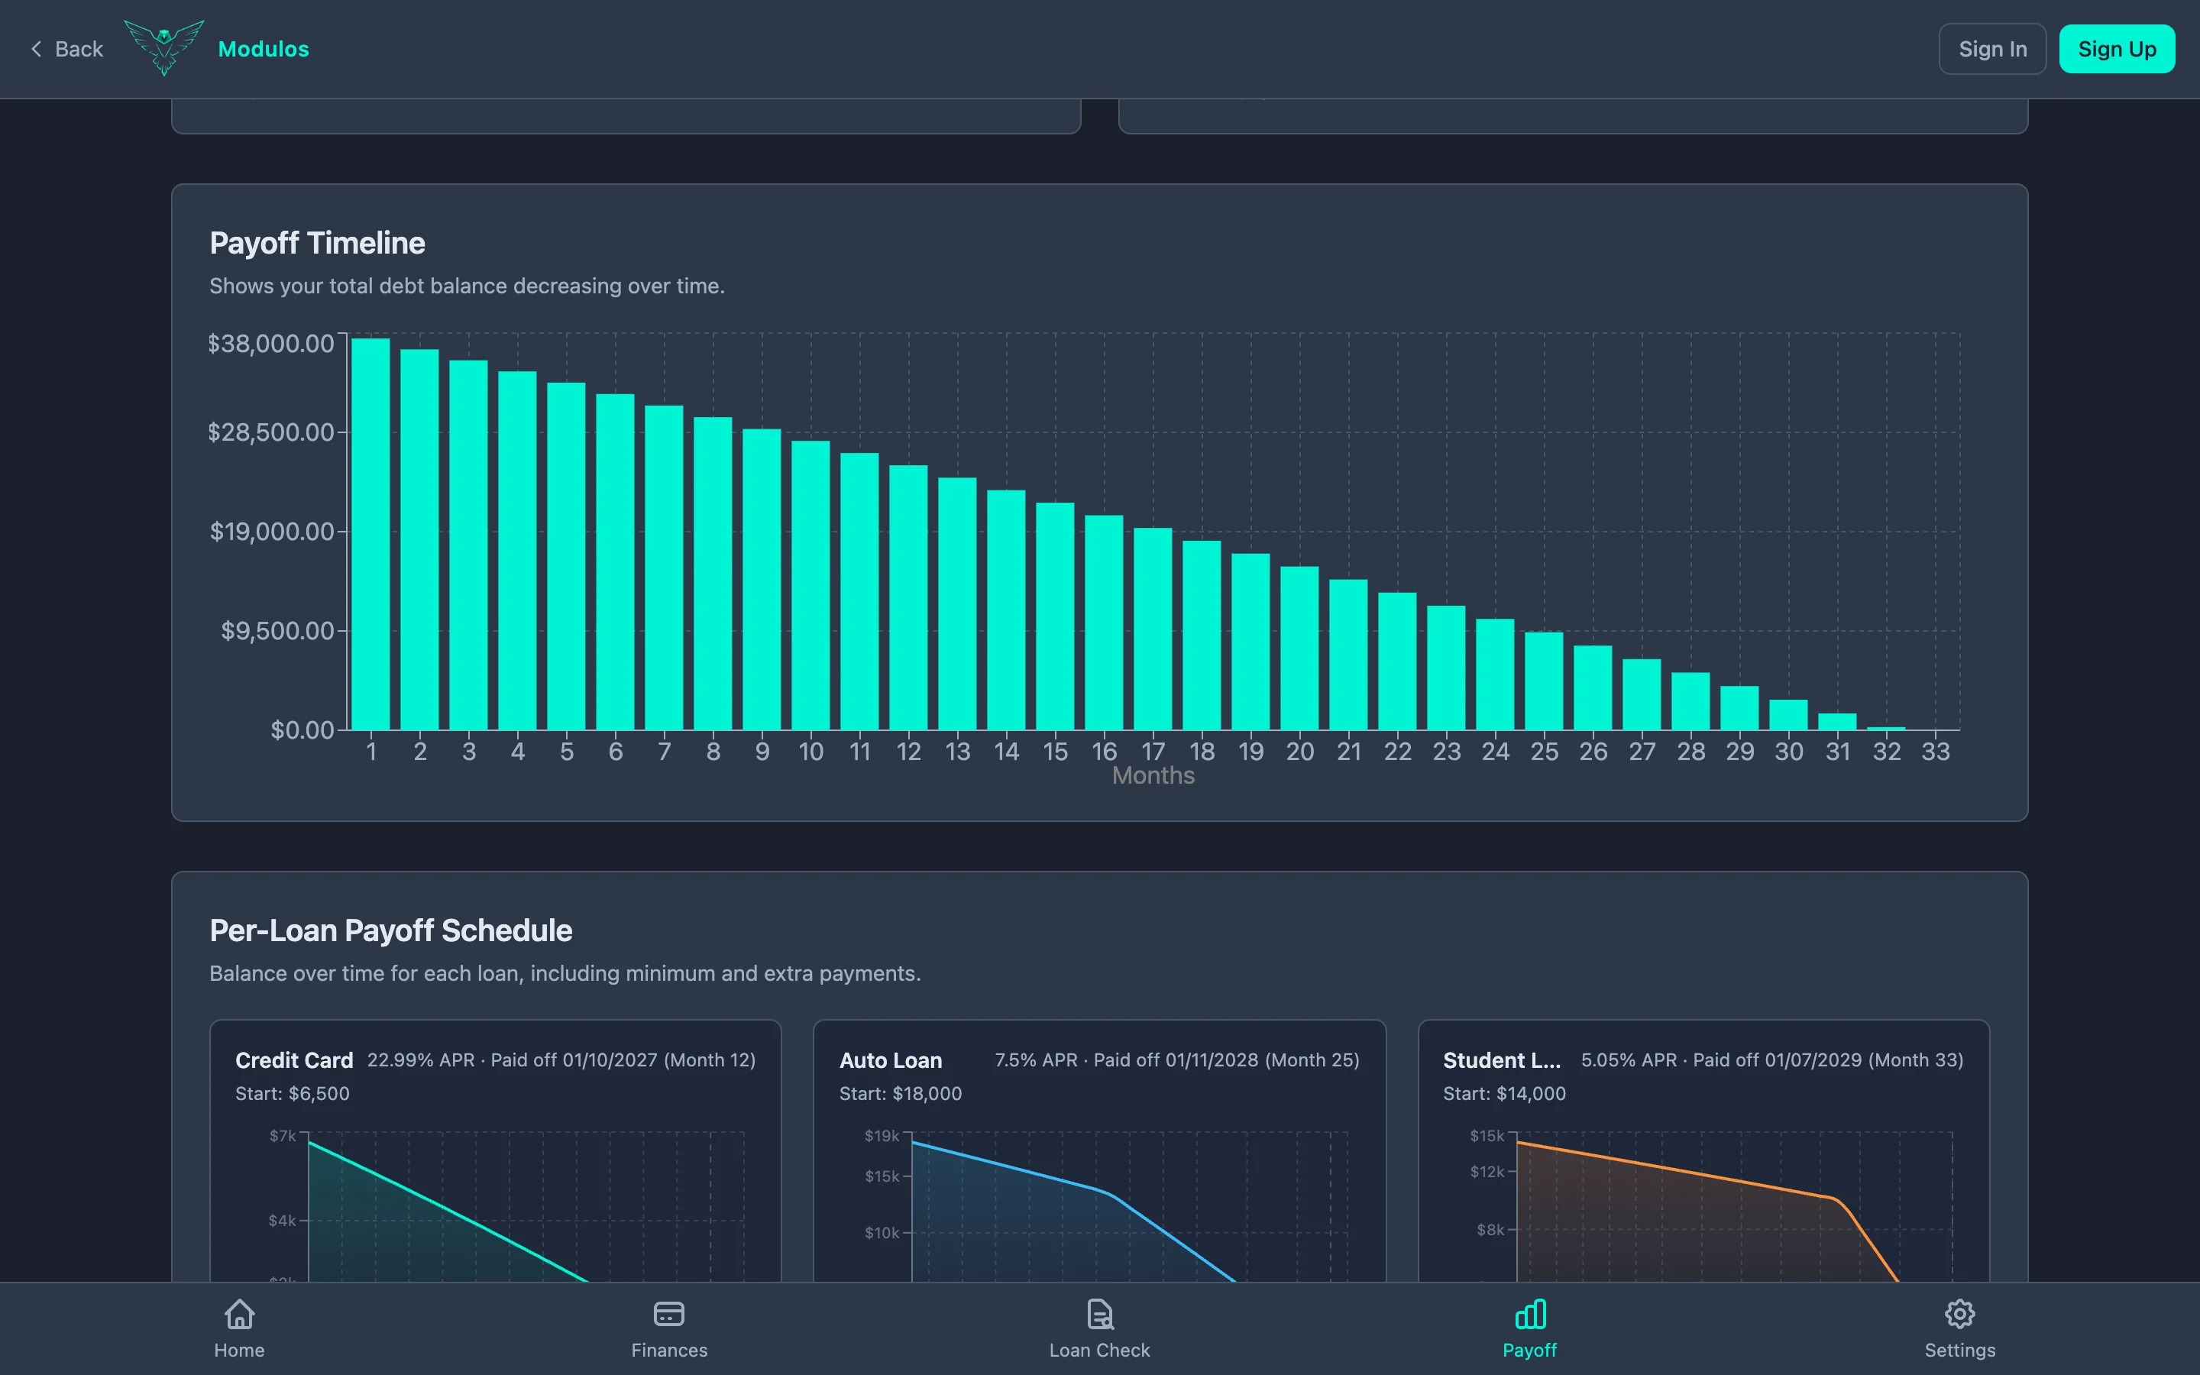Screen dimensions: 2200x1375
Task: Switch to the Settings tab label
Action: click(1960, 1351)
